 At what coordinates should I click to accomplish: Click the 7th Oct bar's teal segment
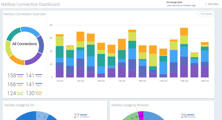click(122, 54)
